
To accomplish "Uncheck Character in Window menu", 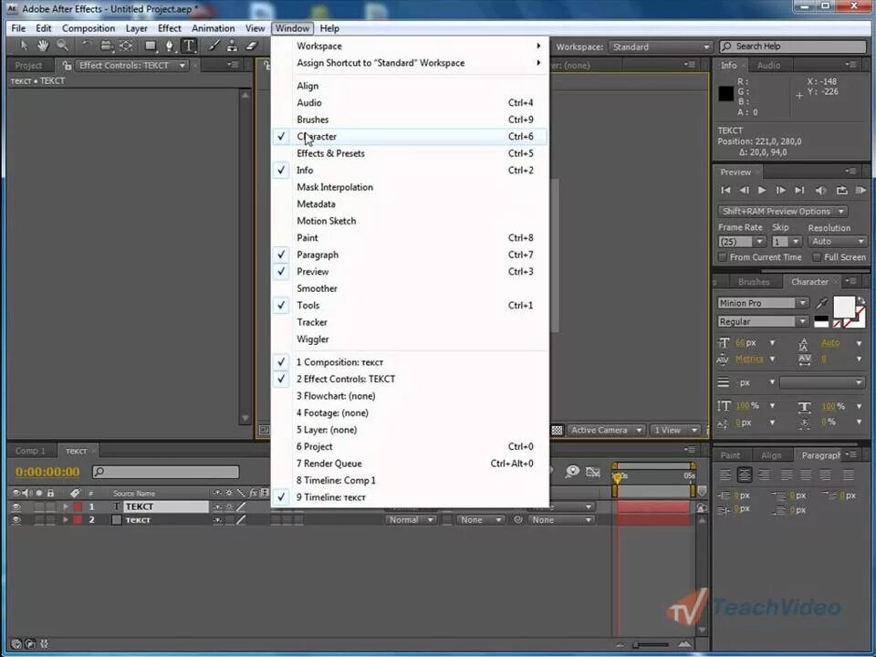I will [x=410, y=136].
